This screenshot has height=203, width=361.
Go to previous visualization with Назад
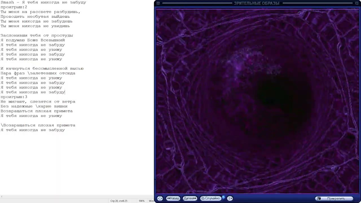click(173, 198)
